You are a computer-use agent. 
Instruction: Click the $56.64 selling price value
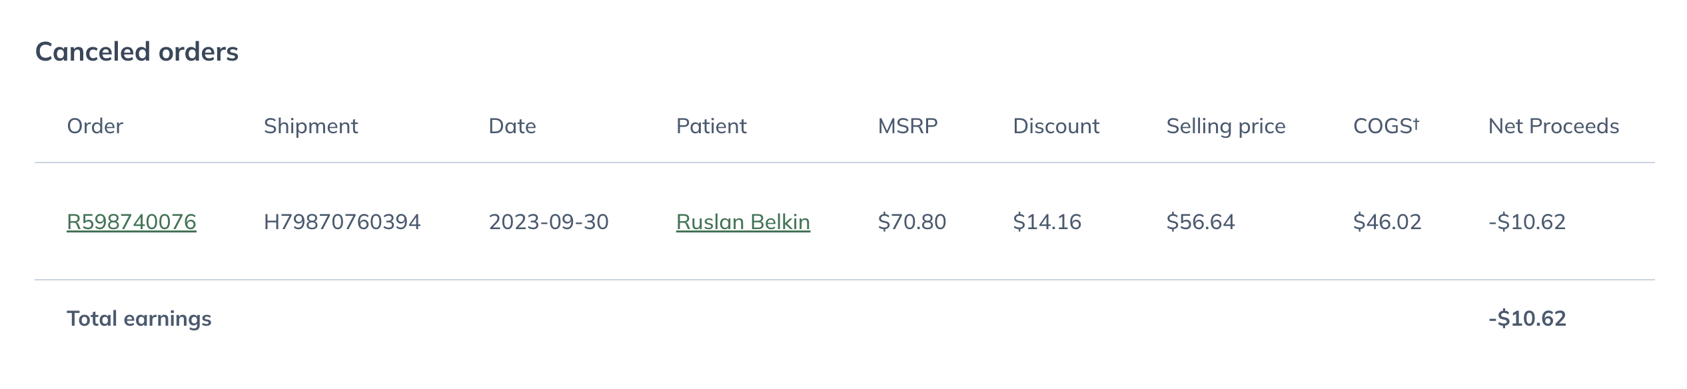[x=1201, y=222]
